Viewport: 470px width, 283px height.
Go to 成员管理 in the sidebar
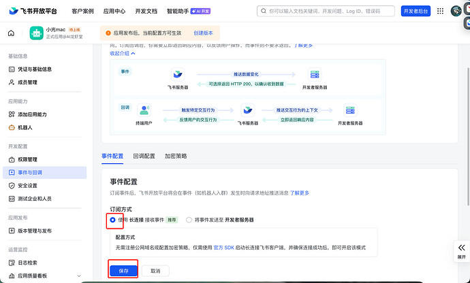tap(31, 82)
